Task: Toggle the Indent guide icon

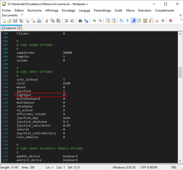Action: click(x=134, y=21)
